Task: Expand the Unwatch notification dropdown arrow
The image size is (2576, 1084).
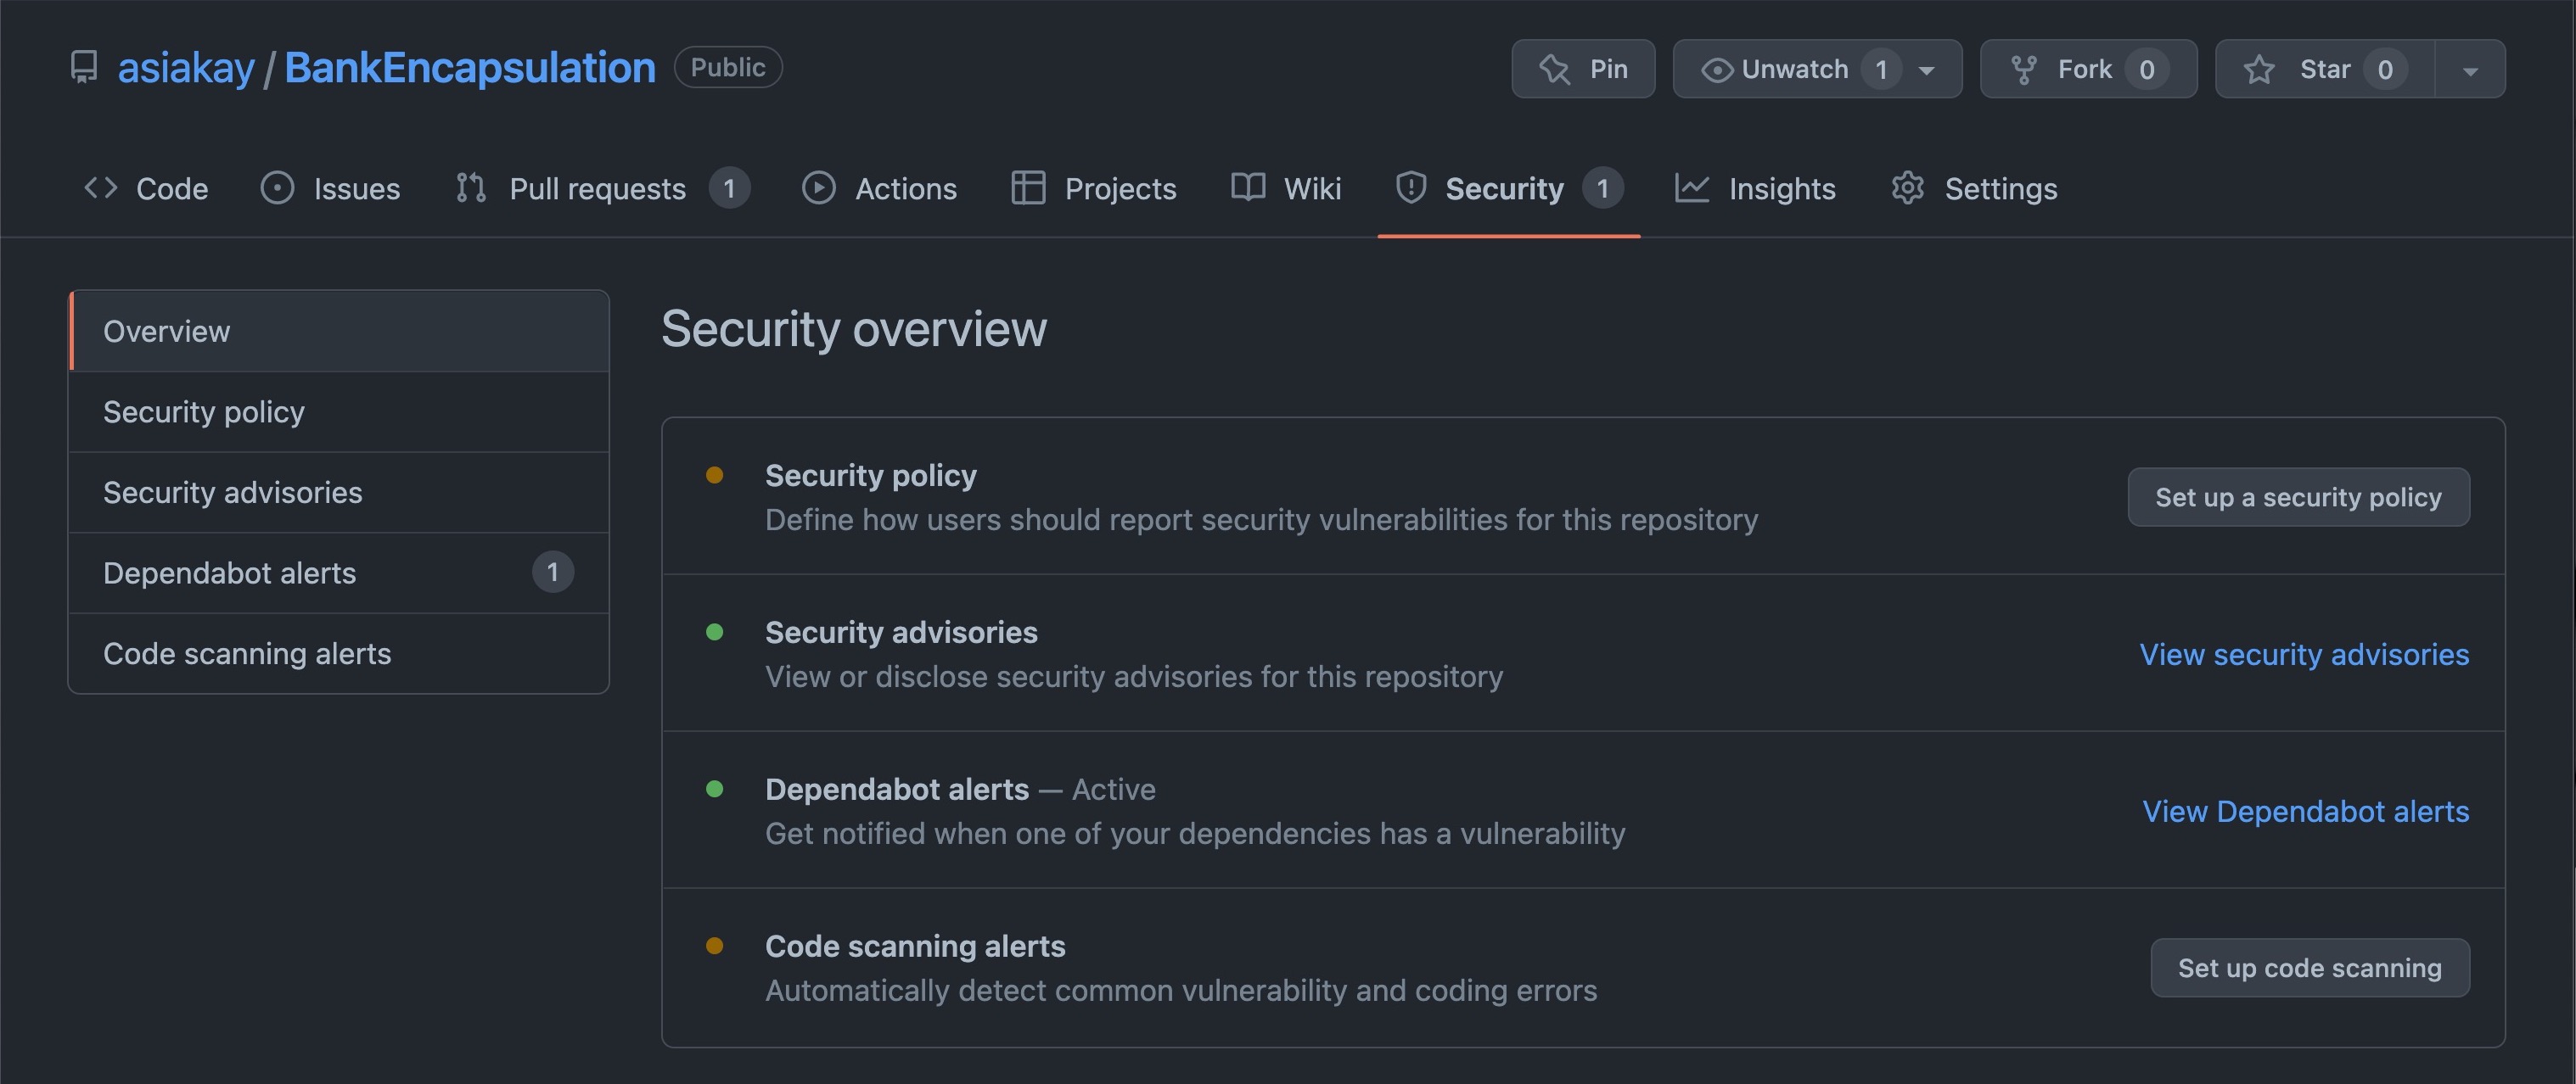Action: pyautogui.click(x=1926, y=70)
